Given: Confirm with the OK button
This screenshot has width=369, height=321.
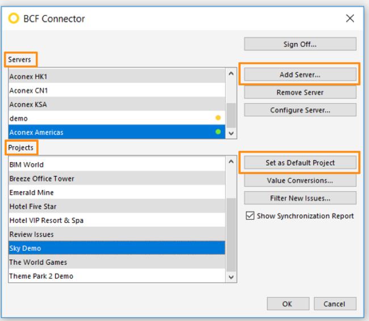Looking at the screenshot, I should (288, 303).
